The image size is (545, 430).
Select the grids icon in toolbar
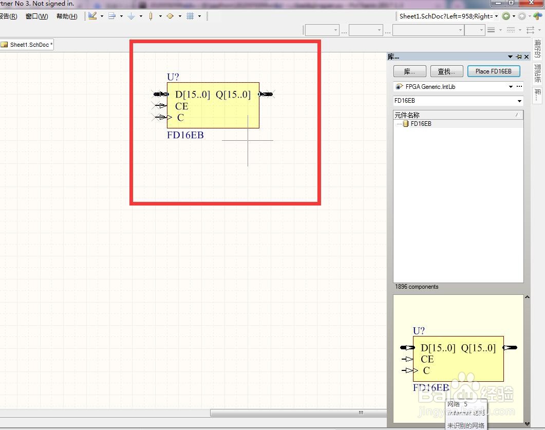click(x=190, y=16)
